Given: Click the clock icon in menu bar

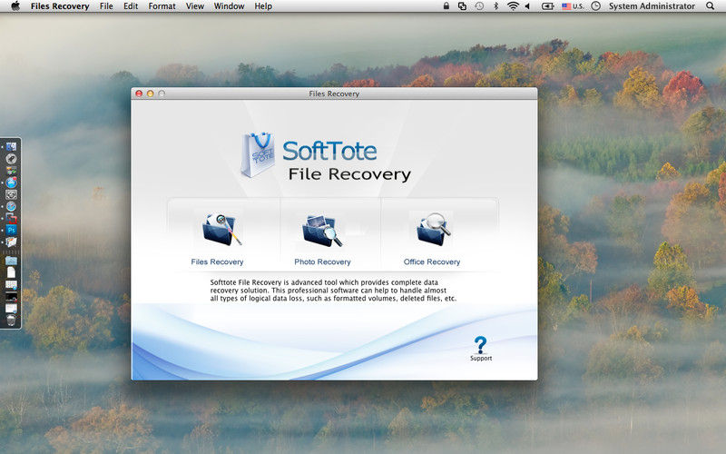Looking at the screenshot, I should (x=596, y=6).
